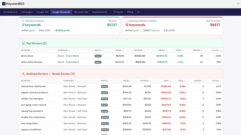The image size is (241, 135).
Task: Click the exact badge for demo store skincare
Action: [98, 62]
